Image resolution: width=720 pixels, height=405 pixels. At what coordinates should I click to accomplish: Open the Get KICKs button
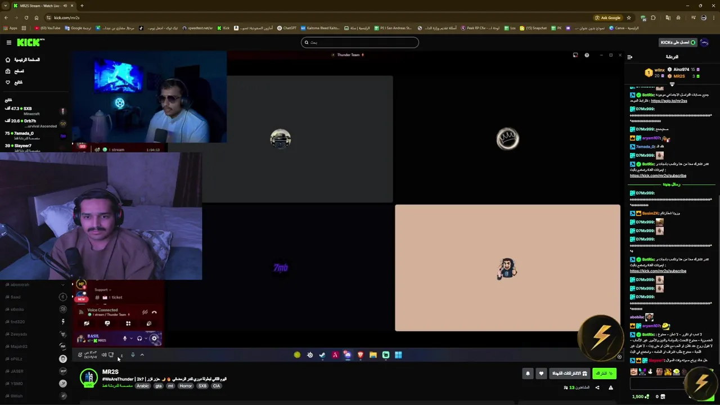click(677, 42)
